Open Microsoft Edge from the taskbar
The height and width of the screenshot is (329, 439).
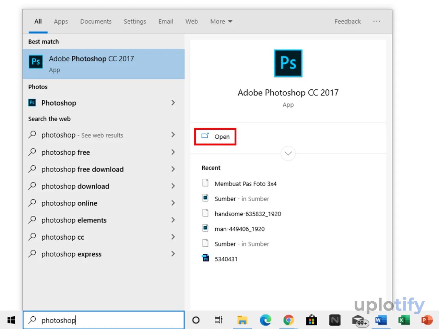coord(265,320)
